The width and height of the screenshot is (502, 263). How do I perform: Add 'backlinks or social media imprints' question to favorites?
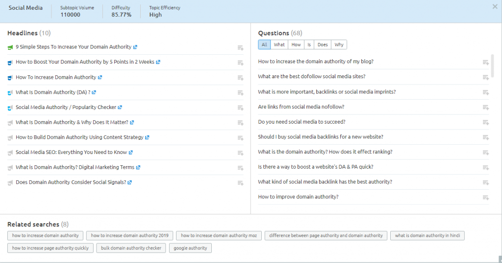pos(486,92)
